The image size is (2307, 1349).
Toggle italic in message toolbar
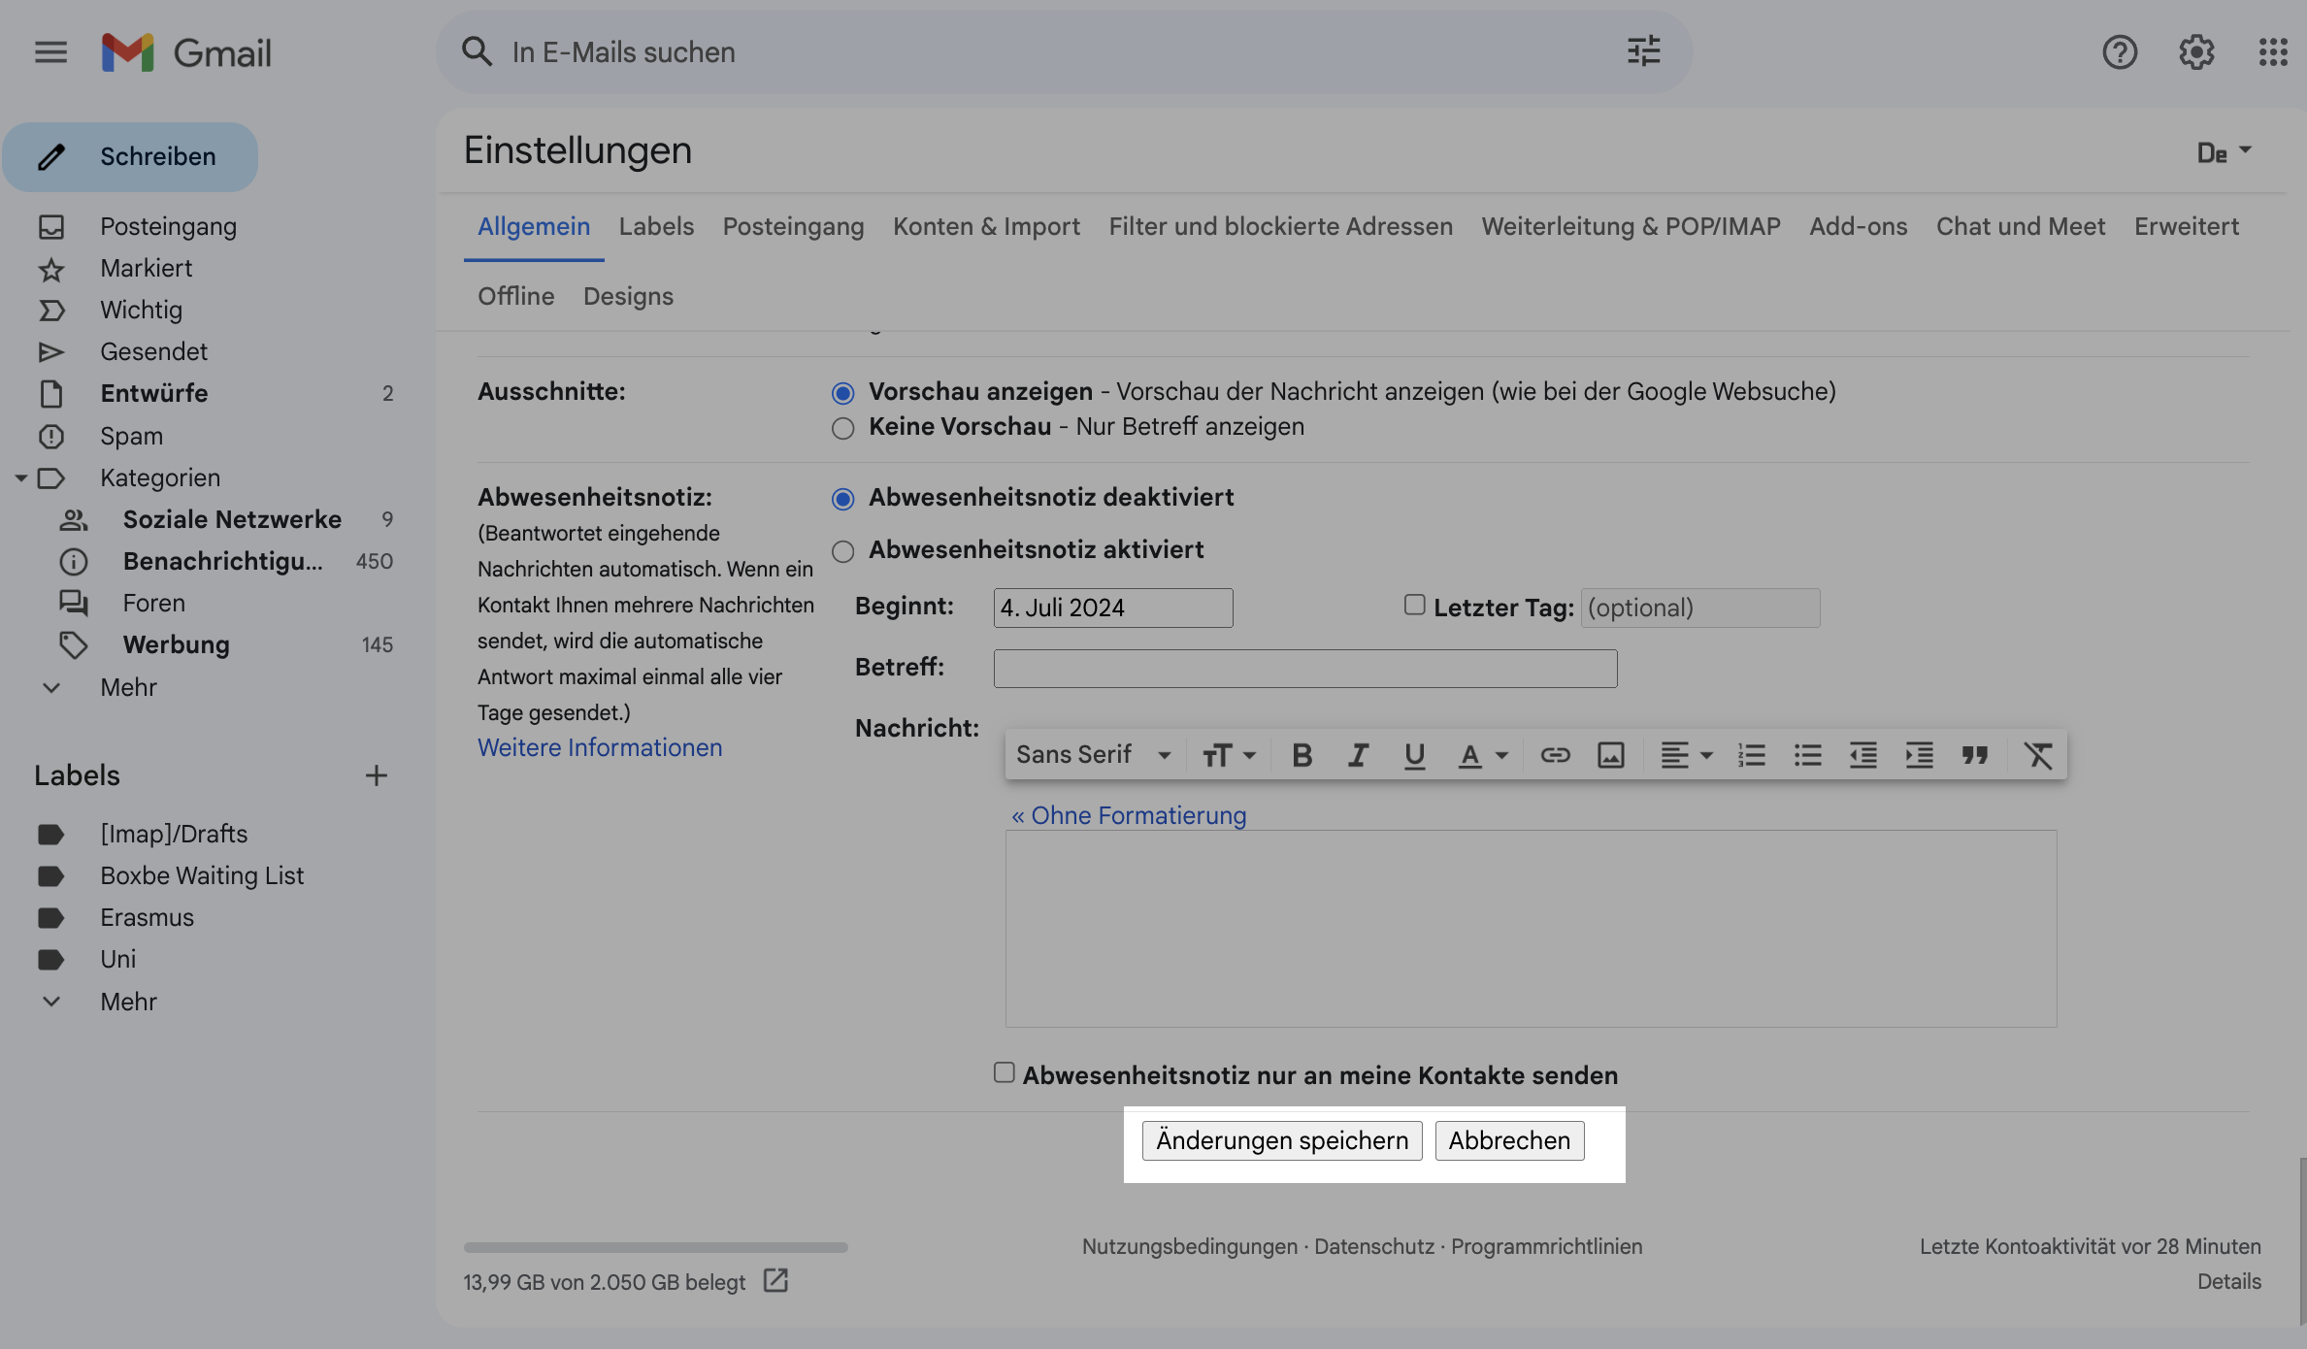pos(1358,754)
